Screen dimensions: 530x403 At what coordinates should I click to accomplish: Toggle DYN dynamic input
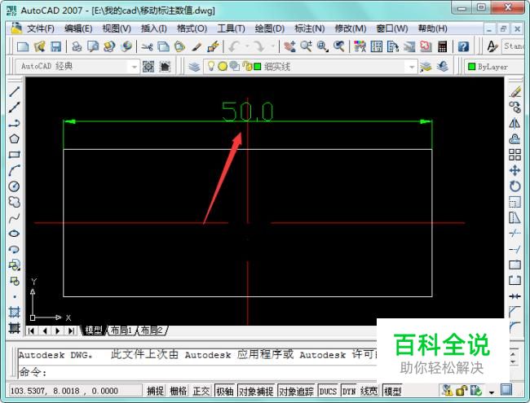coord(349,391)
